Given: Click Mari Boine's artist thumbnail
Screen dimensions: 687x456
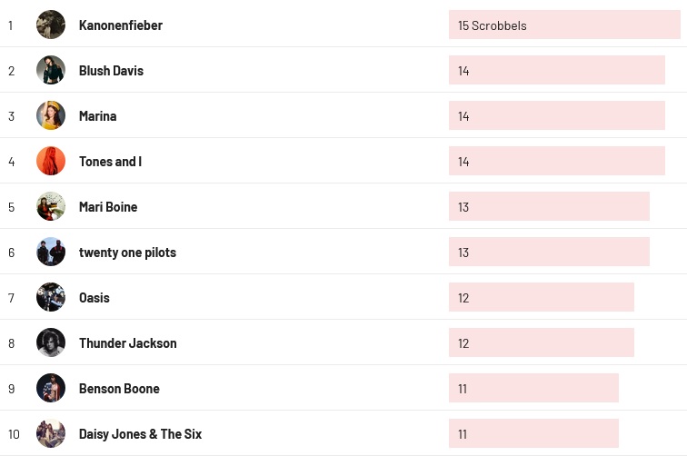Looking at the screenshot, I should point(51,206).
